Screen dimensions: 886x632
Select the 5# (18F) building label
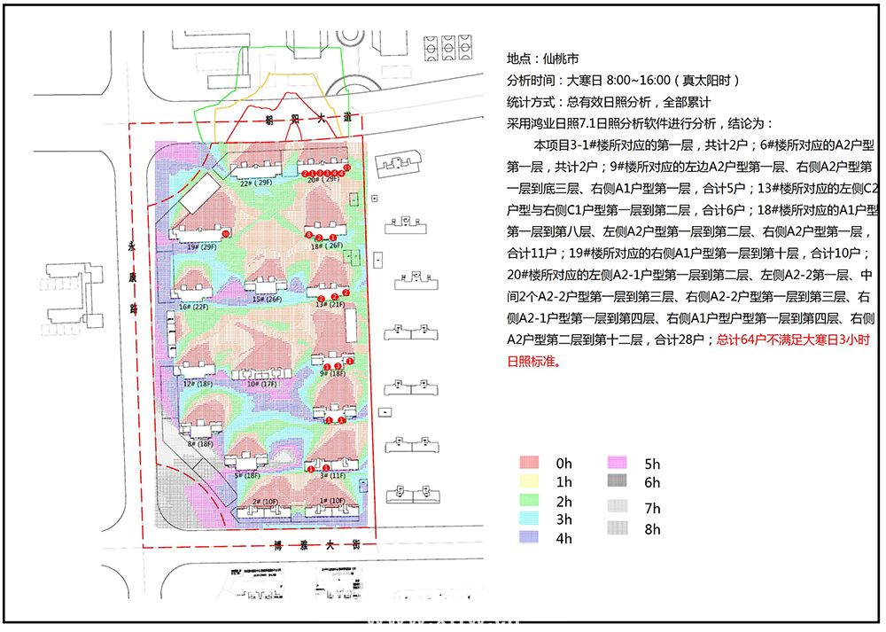[246, 475]
